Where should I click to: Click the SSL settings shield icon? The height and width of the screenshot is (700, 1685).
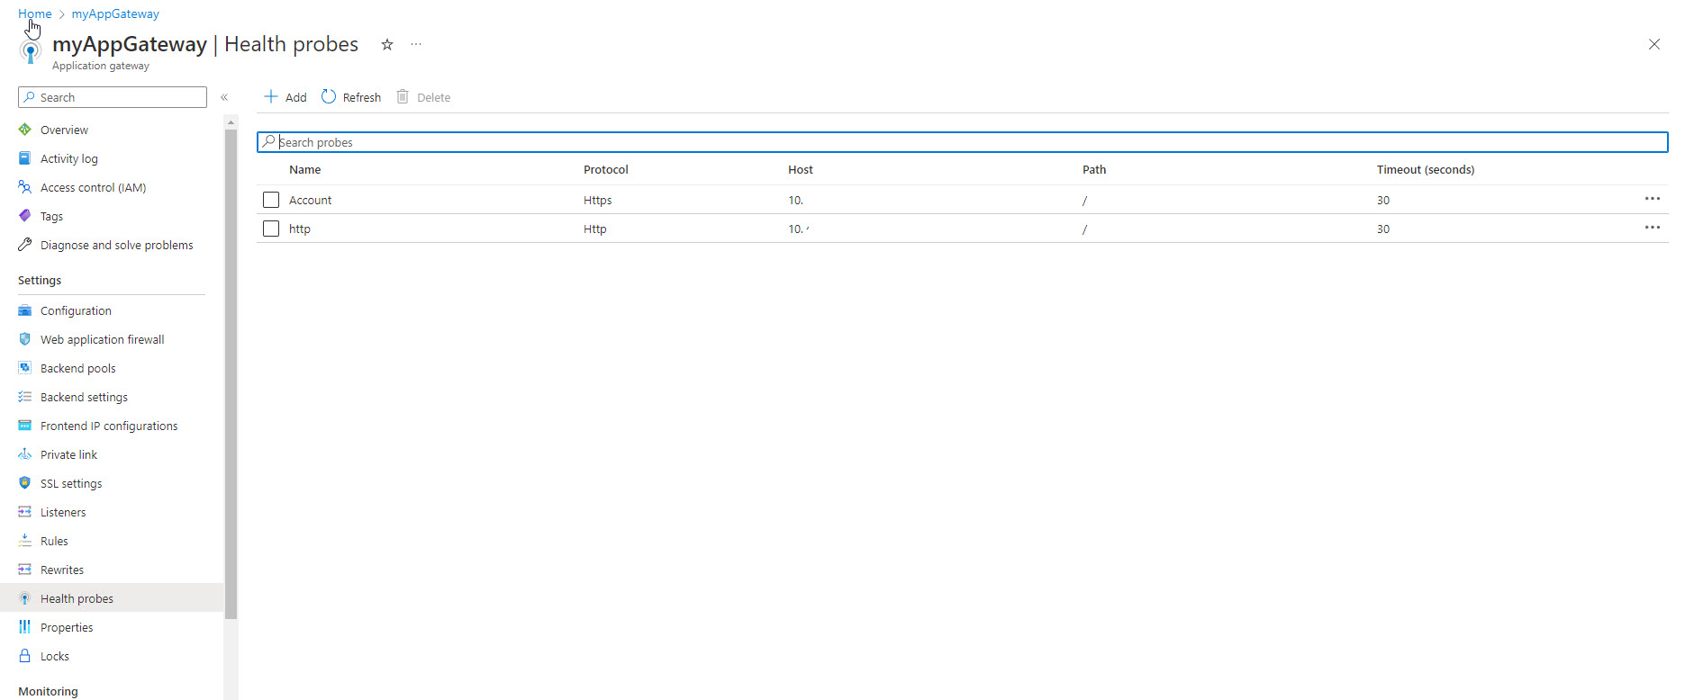click(x=25, y=483)
